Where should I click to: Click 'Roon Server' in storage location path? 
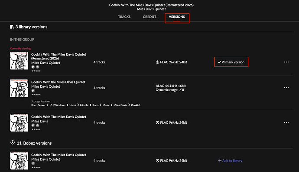click(x=38, y=105)
